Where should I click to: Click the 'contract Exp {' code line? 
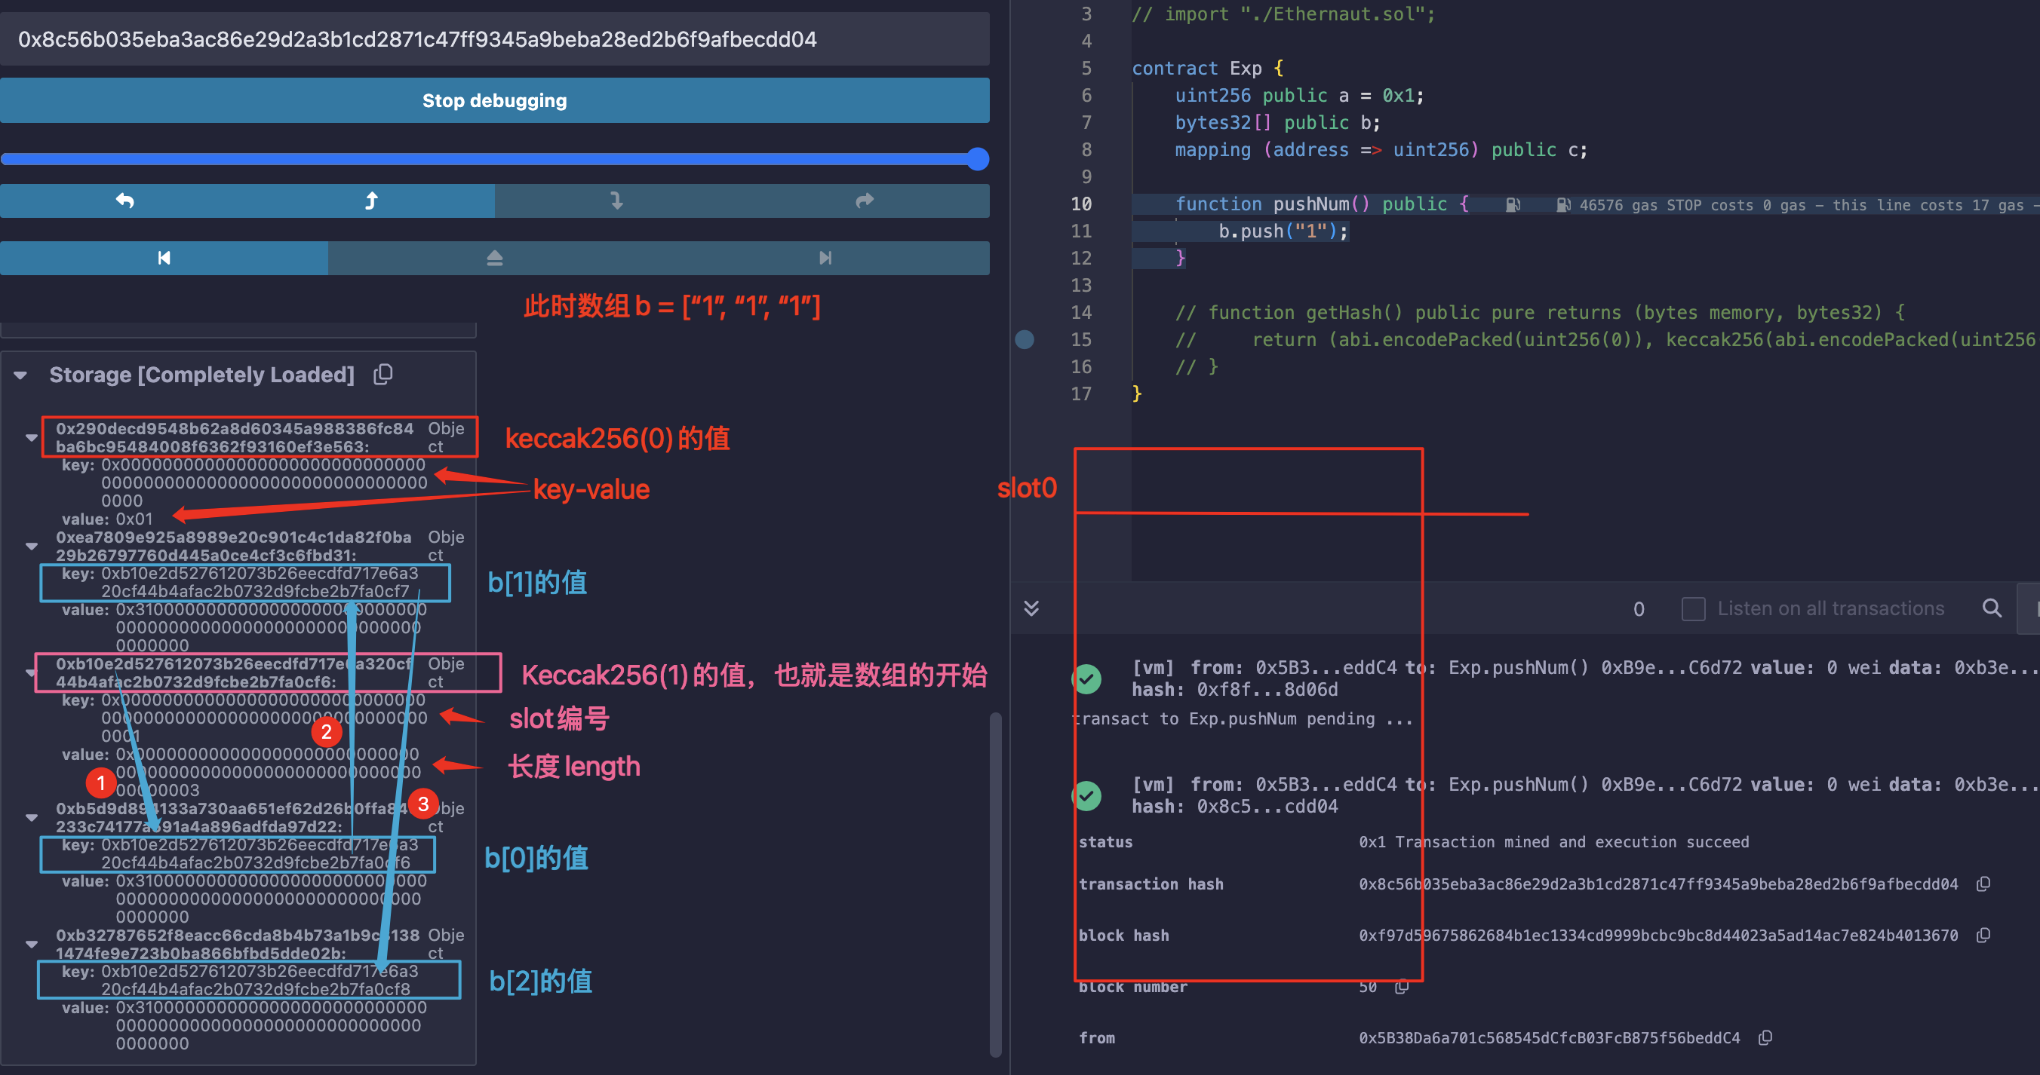(1207, 69)
